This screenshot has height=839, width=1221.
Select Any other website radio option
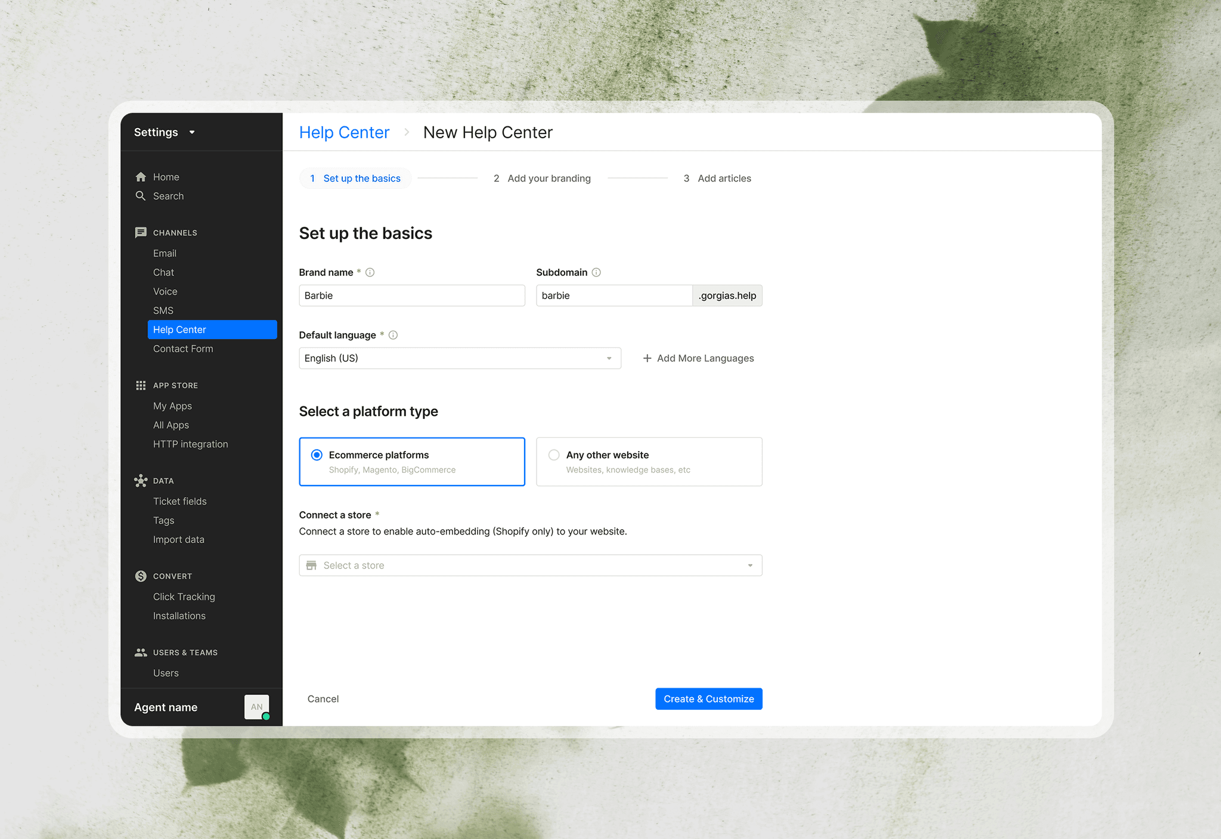[x=554, y=455]
